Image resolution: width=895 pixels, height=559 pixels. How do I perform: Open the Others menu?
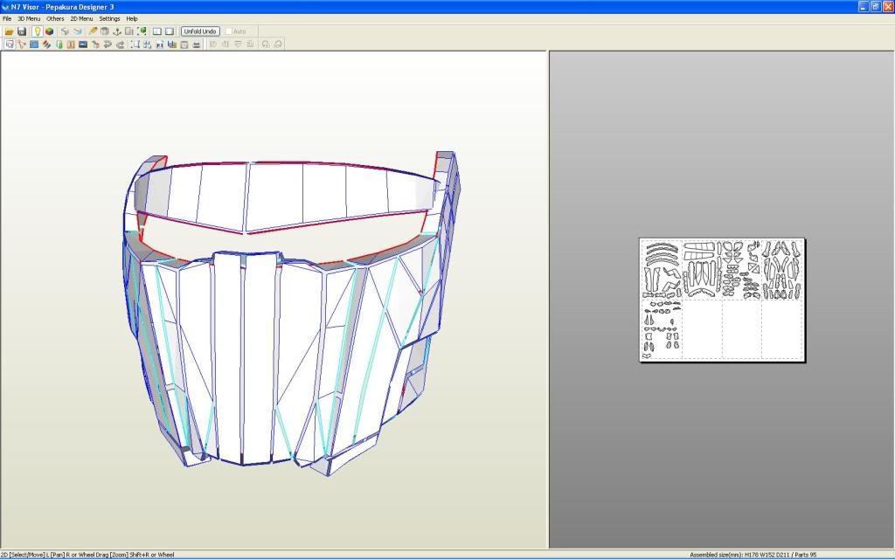[55, 18]
